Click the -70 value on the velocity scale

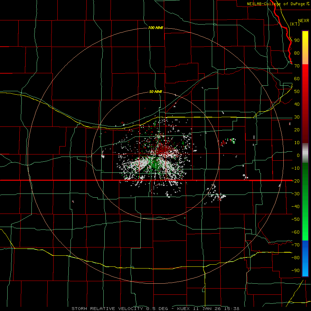coord(295,245)
